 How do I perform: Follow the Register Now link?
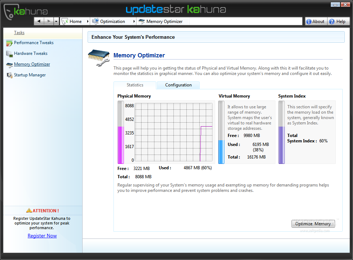[x=42, y=236]
